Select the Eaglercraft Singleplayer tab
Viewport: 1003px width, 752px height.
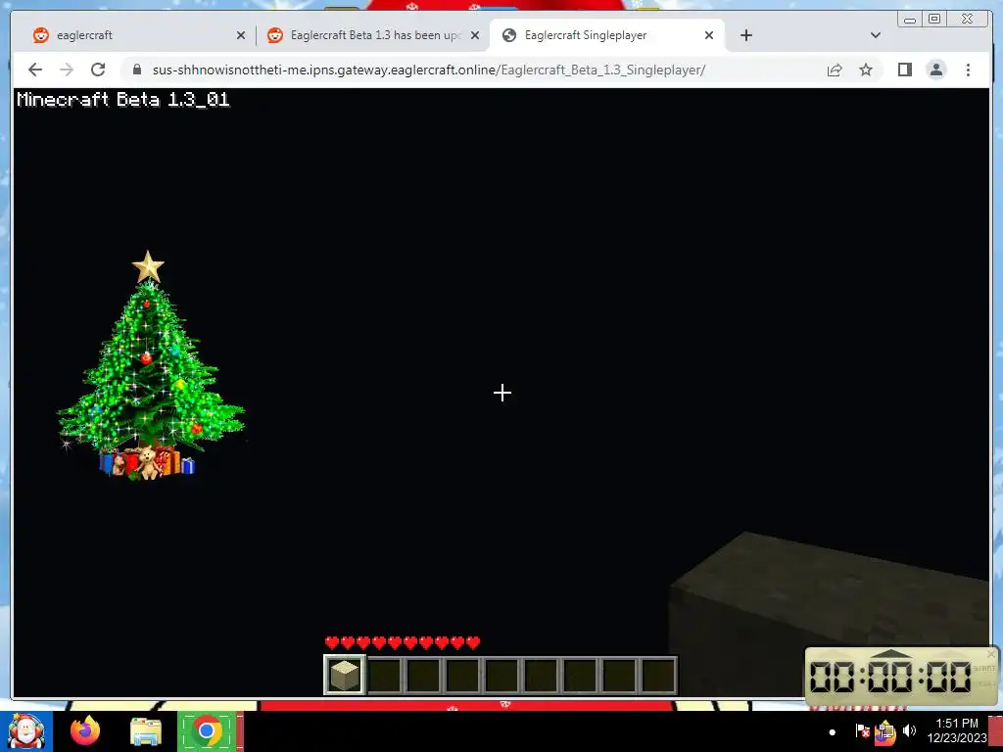pos(607,35)
